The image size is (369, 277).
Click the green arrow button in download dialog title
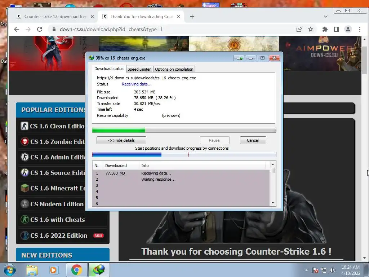239,58
